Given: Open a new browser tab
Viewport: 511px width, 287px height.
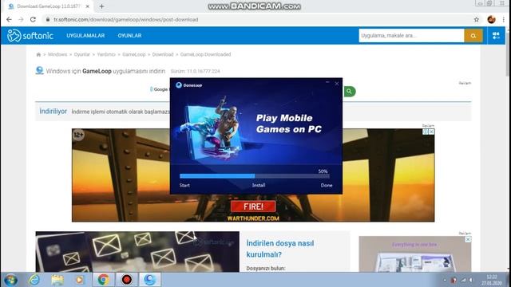Looking at the screenshot, I should point(101,6).
